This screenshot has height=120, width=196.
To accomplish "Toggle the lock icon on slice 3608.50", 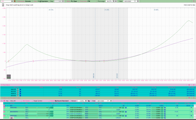I will point(20,93).
